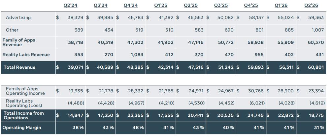Select the Operating Margin row label
This screenshot has height=138, width=330.
22,128
